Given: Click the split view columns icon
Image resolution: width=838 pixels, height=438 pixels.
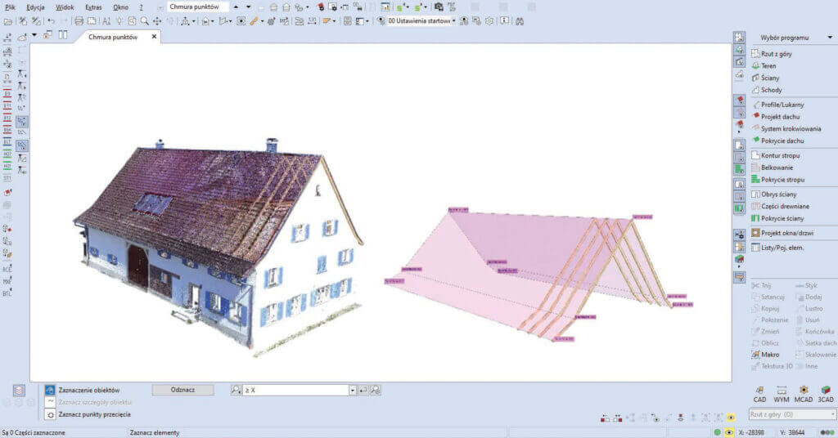Looking at the screenshot, I should coord(63,34).
